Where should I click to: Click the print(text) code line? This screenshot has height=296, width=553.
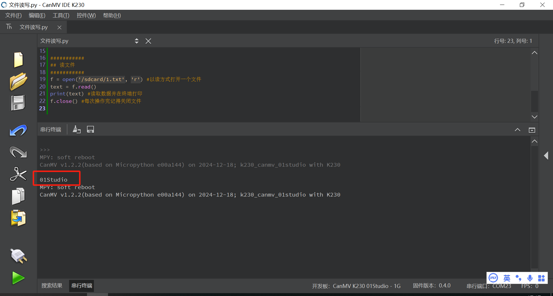[x=96, y=94]
